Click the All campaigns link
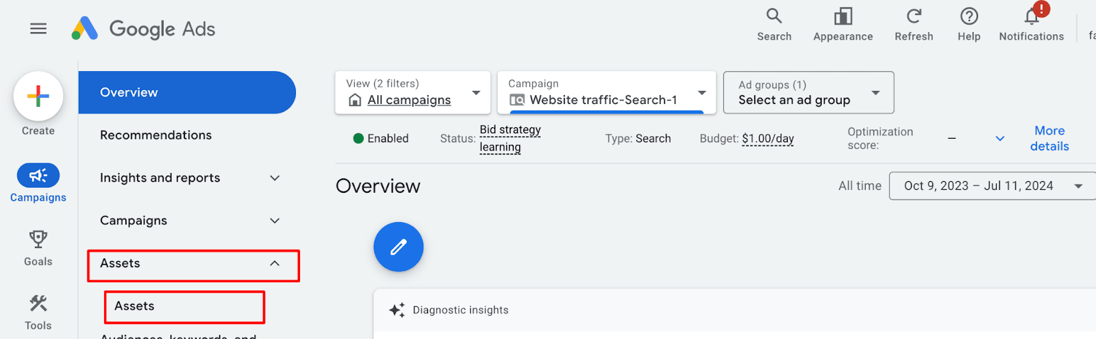 tap(409, 100)
